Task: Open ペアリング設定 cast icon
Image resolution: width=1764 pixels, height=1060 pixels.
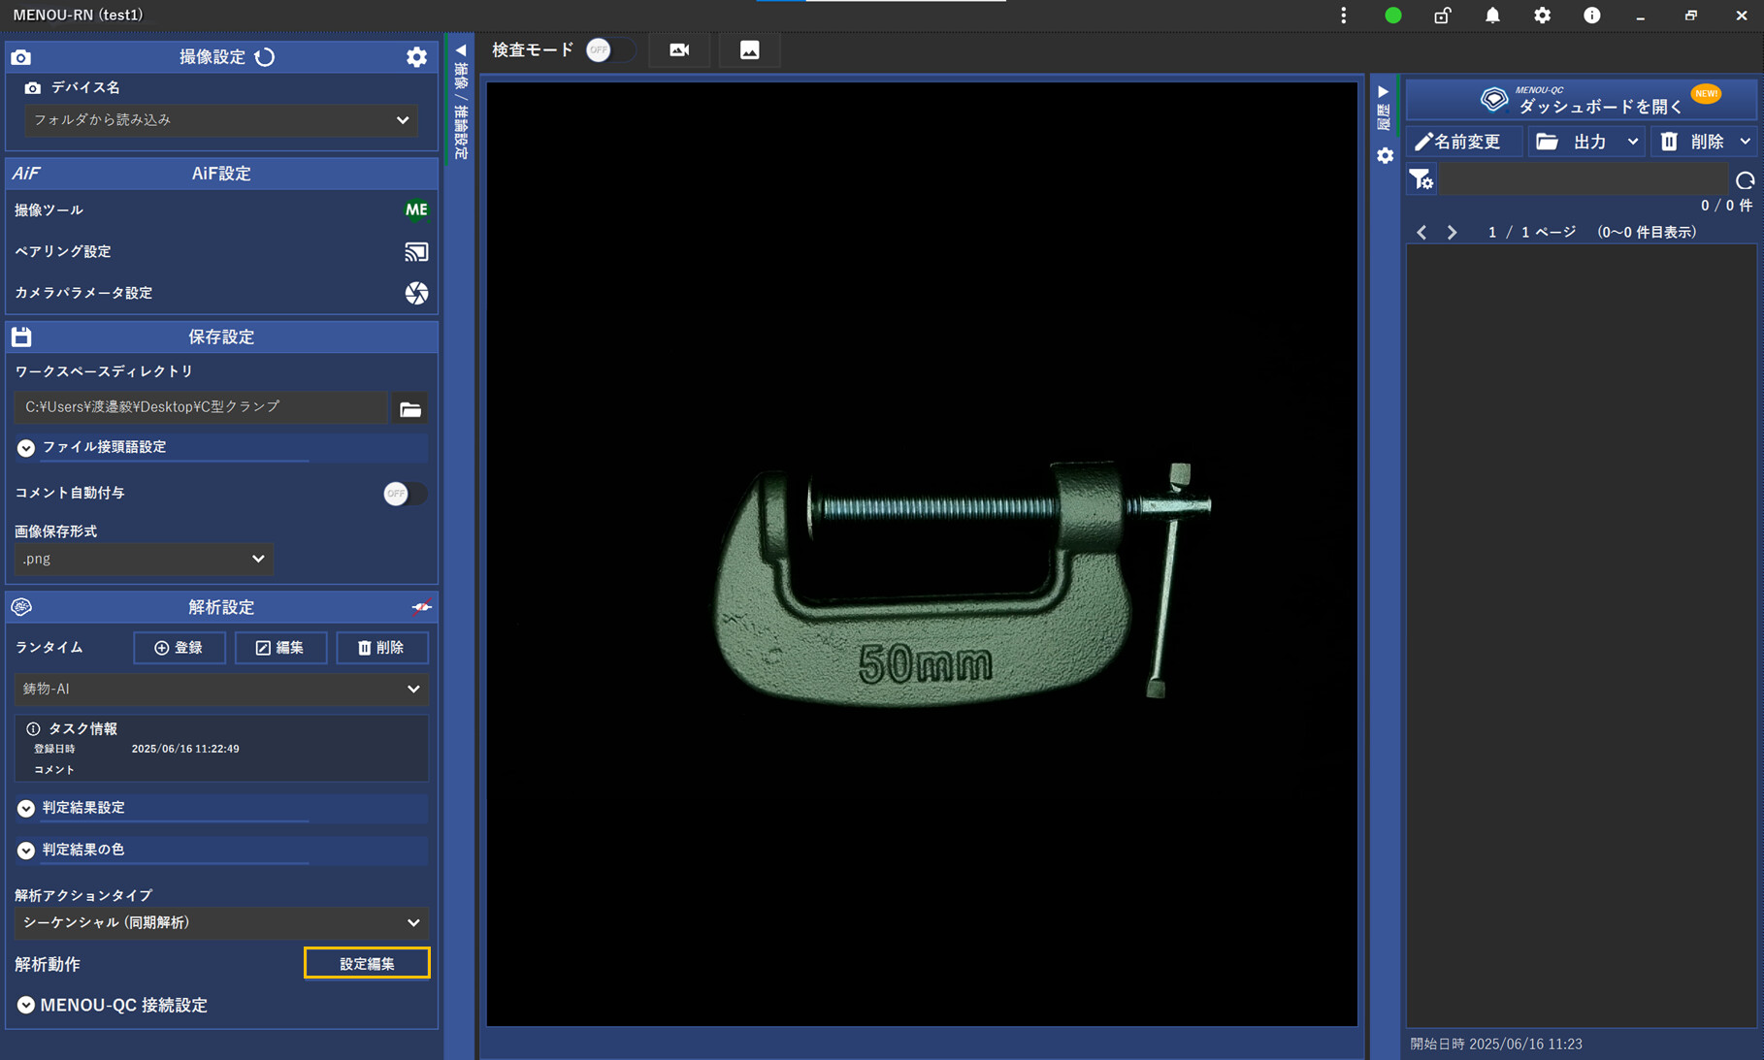Action: [x=416, y=252]
